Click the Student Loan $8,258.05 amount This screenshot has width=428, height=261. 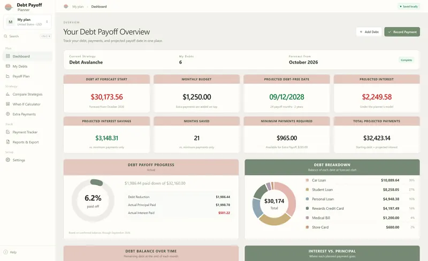tap(391, 189)
